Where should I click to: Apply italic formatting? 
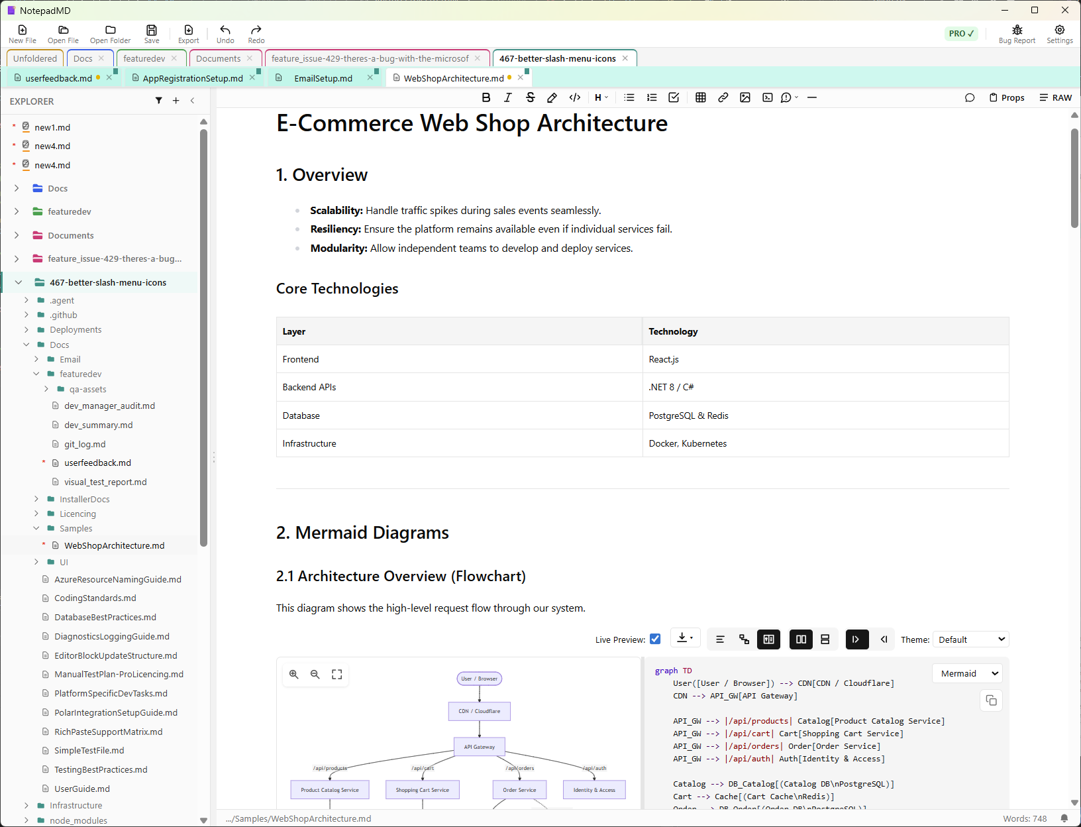[x=508, y=97]
